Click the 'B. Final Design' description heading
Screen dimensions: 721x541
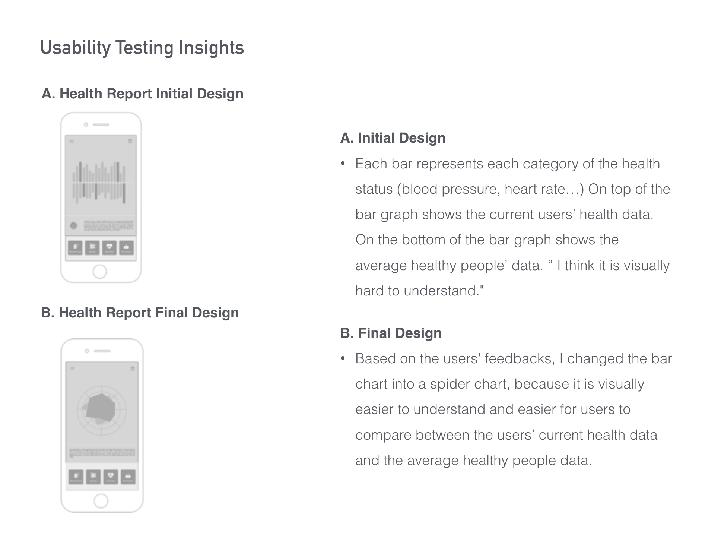[x=391, y=333]
